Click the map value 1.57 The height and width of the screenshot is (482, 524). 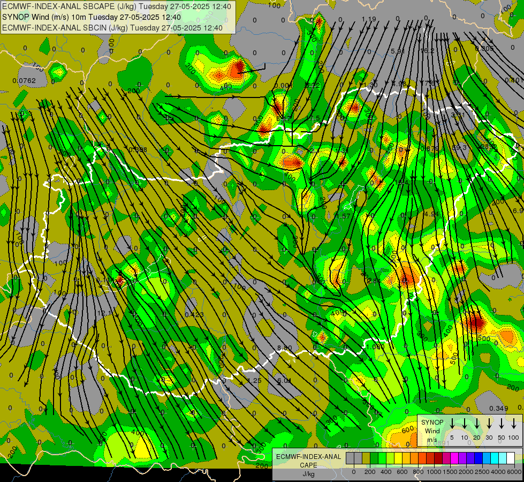(x=343, y=216)
